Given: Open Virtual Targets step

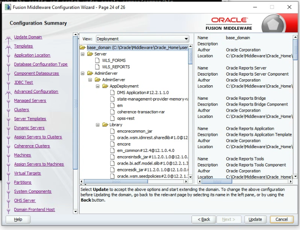Looking at the screenshot, I should [28, 173].
